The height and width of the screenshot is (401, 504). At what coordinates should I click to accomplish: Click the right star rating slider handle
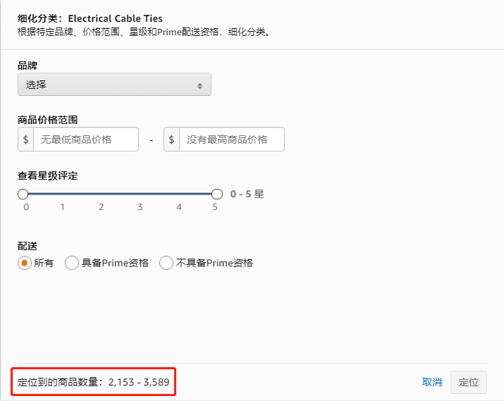(x=217, y=194)
